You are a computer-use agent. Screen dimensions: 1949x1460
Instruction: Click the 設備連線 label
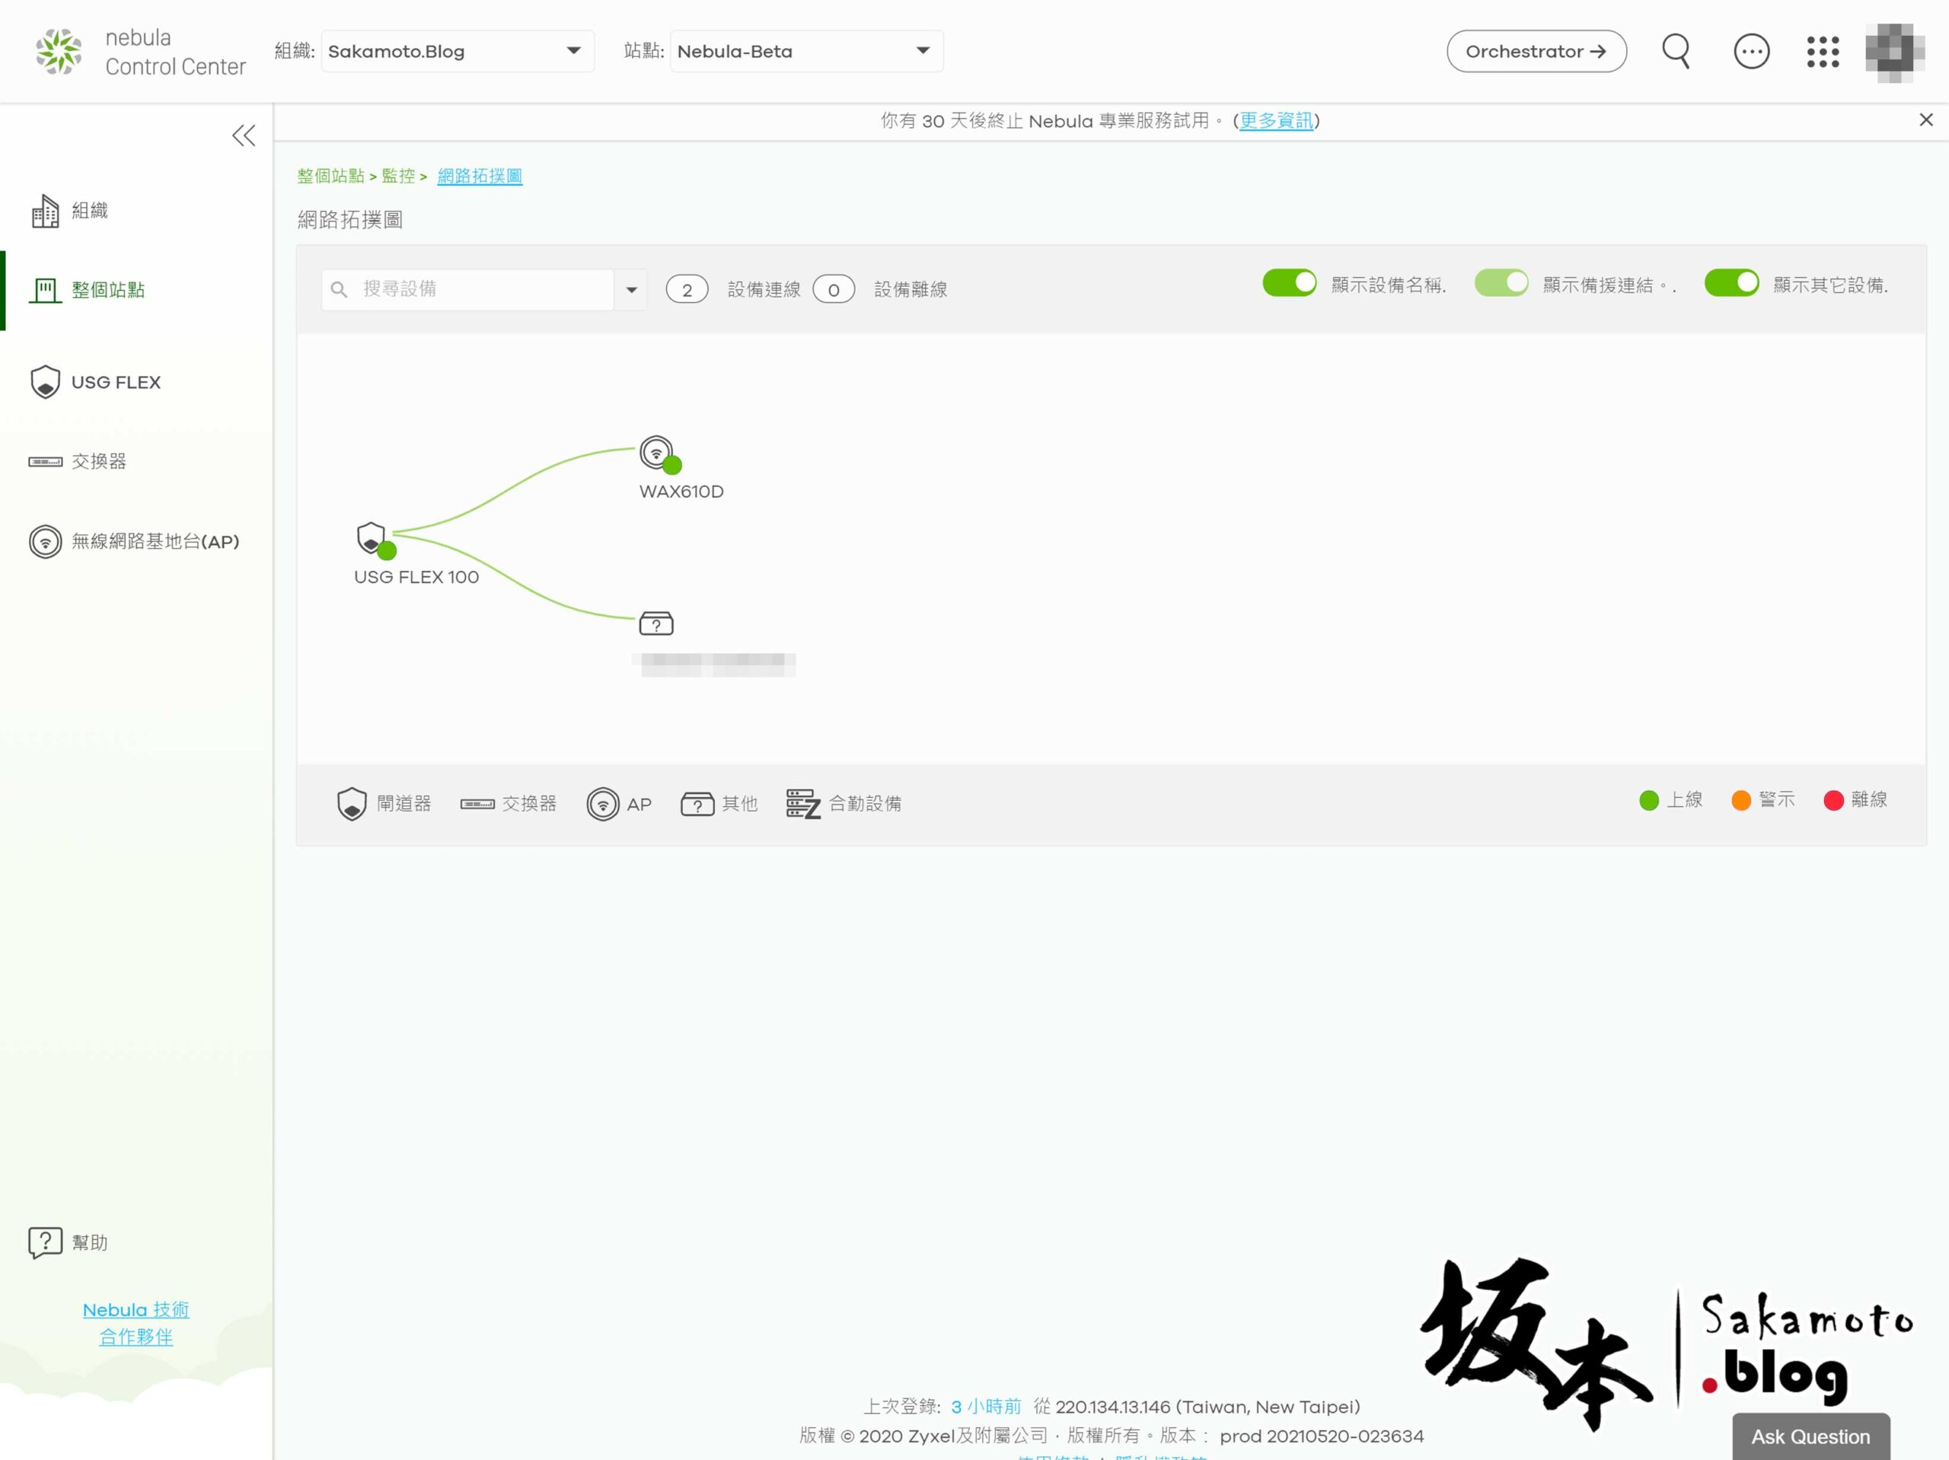[x=763, y=290]
